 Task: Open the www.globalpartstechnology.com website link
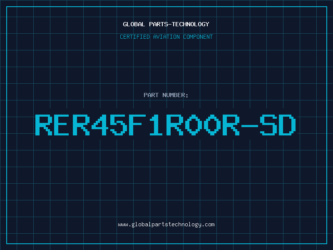tap(166, 225)
